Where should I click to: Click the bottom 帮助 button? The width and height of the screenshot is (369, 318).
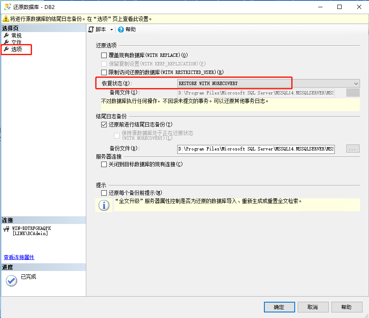(347, 307)
